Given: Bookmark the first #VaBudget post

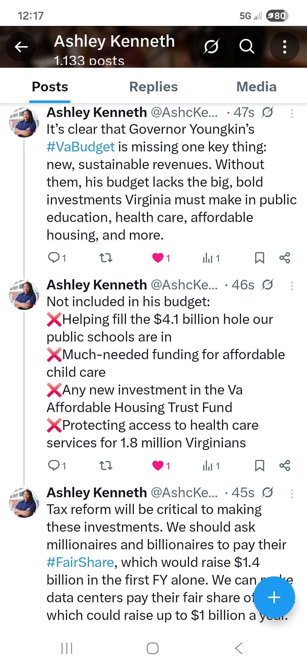Looking at the screenshot, I should pyautogui.click(x=260, y=258).
